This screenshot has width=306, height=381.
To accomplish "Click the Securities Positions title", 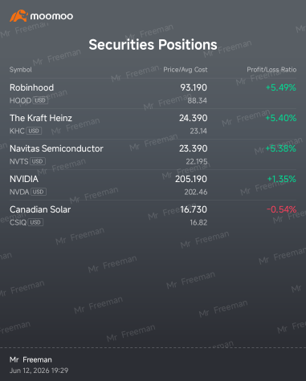I will pos(153,45).
